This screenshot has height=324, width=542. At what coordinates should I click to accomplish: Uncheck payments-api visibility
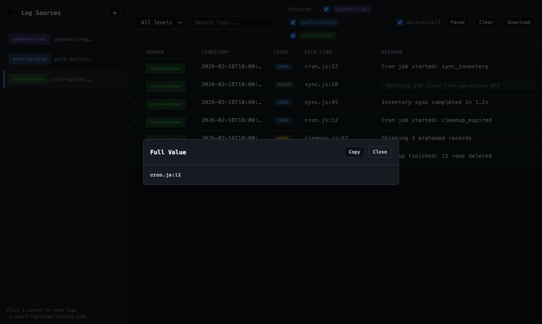tap(326, 9)
